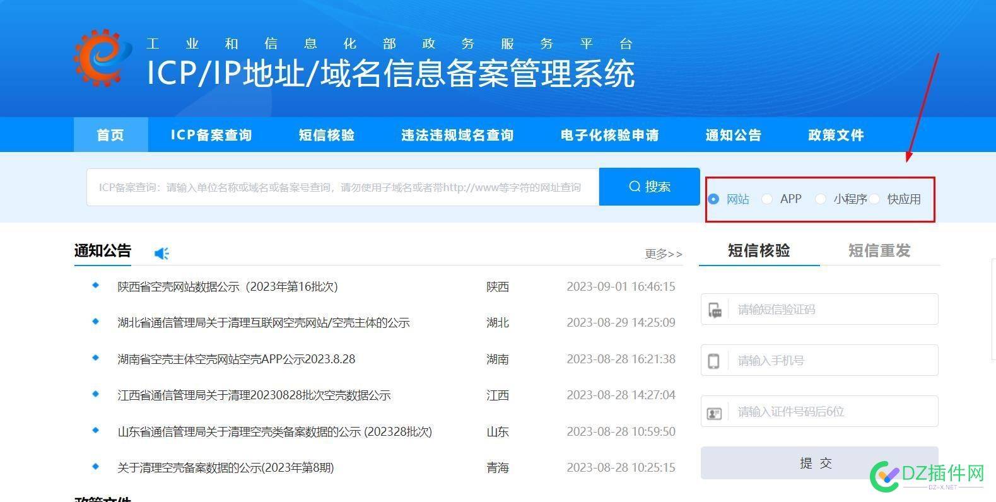Click the ID card icon in certificate field
Image resolution: width=996 pixels, height=502 pixels.
click(714, 413)
